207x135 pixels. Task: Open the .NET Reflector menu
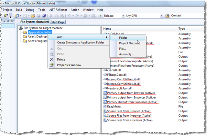tap(58, 10)
